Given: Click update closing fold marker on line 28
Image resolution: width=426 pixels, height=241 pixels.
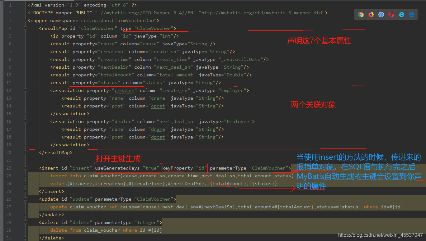Looking at the screenshot, I should click(26, 215).
